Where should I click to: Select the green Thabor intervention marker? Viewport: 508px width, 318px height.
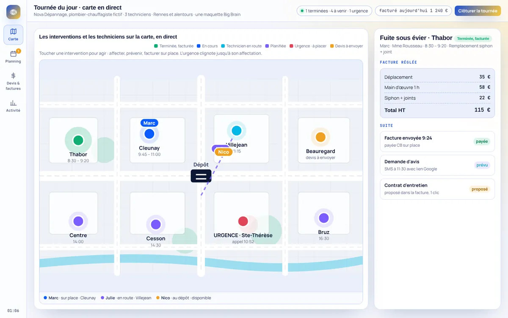click(78, 140)
